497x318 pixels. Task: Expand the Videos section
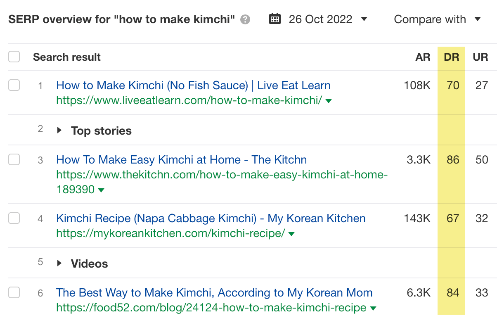[x=59, y=263]
